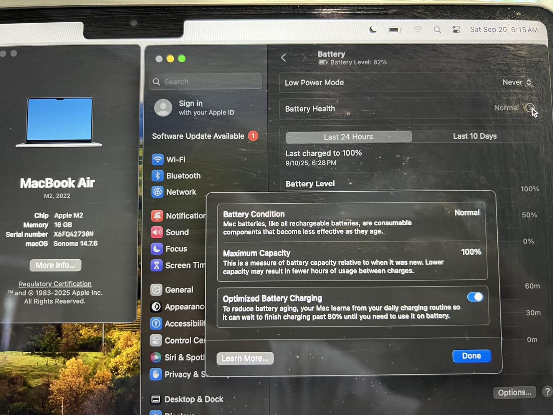
Task: Click the Done button
Action: [472, 356]
